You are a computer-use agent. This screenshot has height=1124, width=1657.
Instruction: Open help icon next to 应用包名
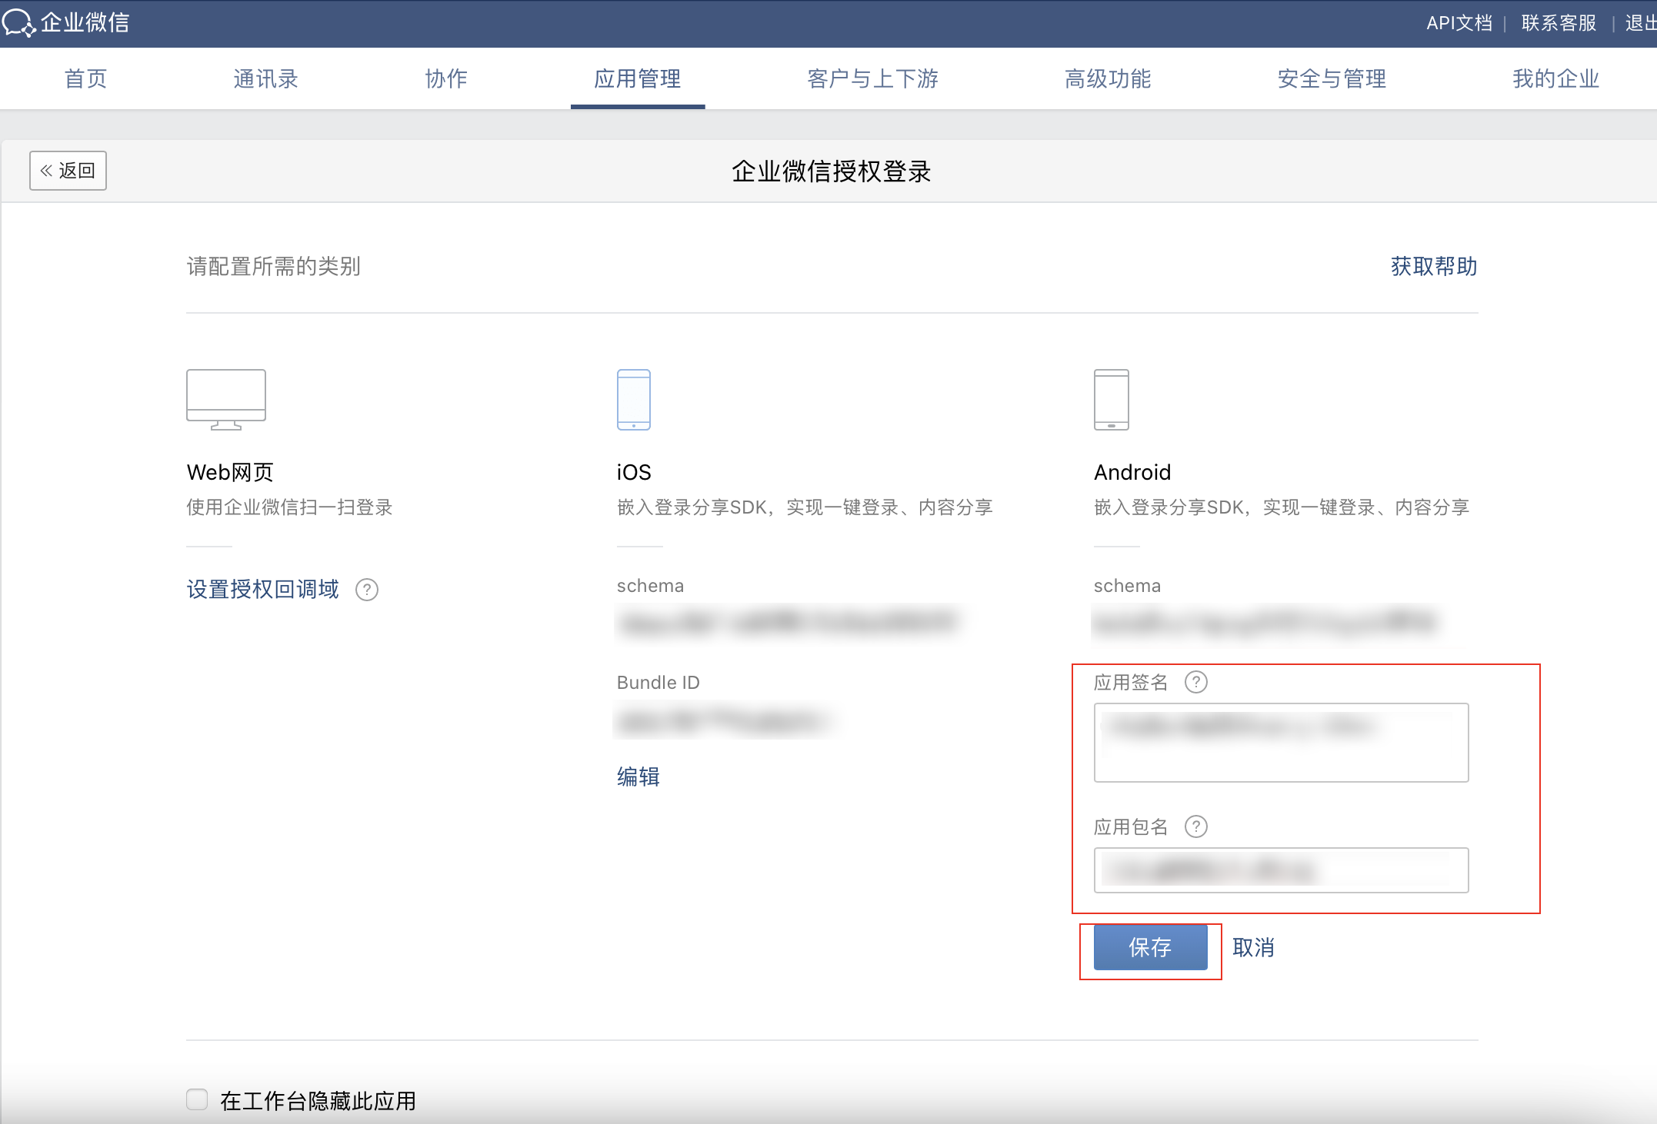click(1196, 826)
